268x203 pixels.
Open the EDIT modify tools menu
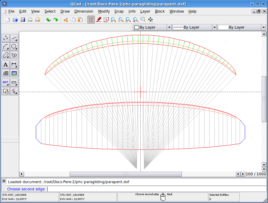tap(6, 83)
